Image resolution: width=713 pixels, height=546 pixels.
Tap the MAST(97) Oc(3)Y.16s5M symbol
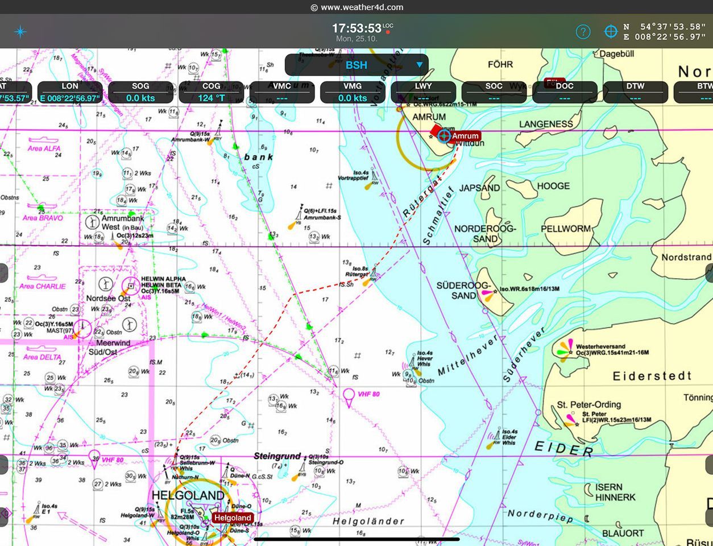click(x=83, y=329)
